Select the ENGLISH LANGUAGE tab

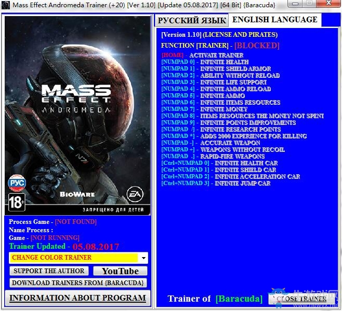[x=275, y=20]
